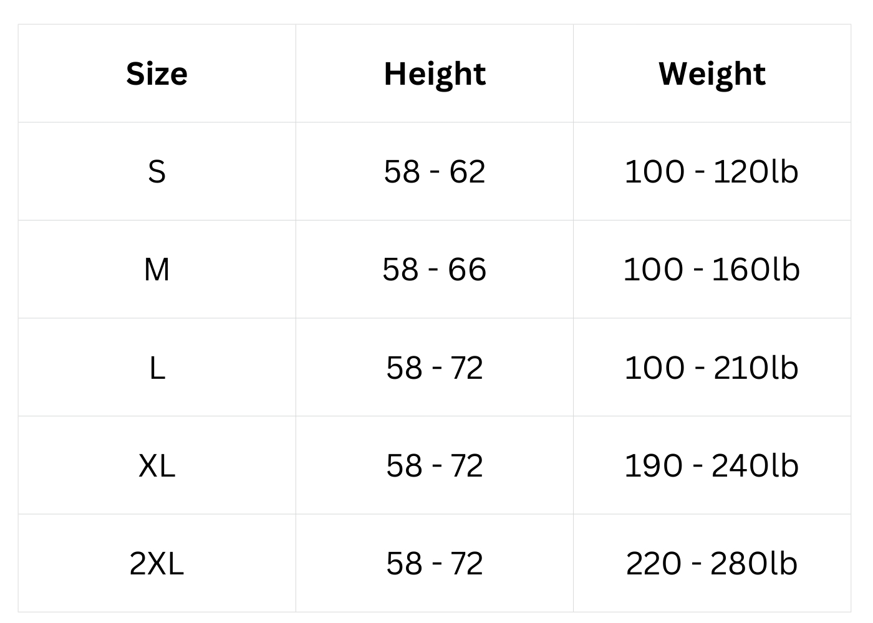Image resolution: width=873 pixels, height=623 pixels.
Task: Click the 100 - 160lb weight cell
Action: tap(711, 269)
